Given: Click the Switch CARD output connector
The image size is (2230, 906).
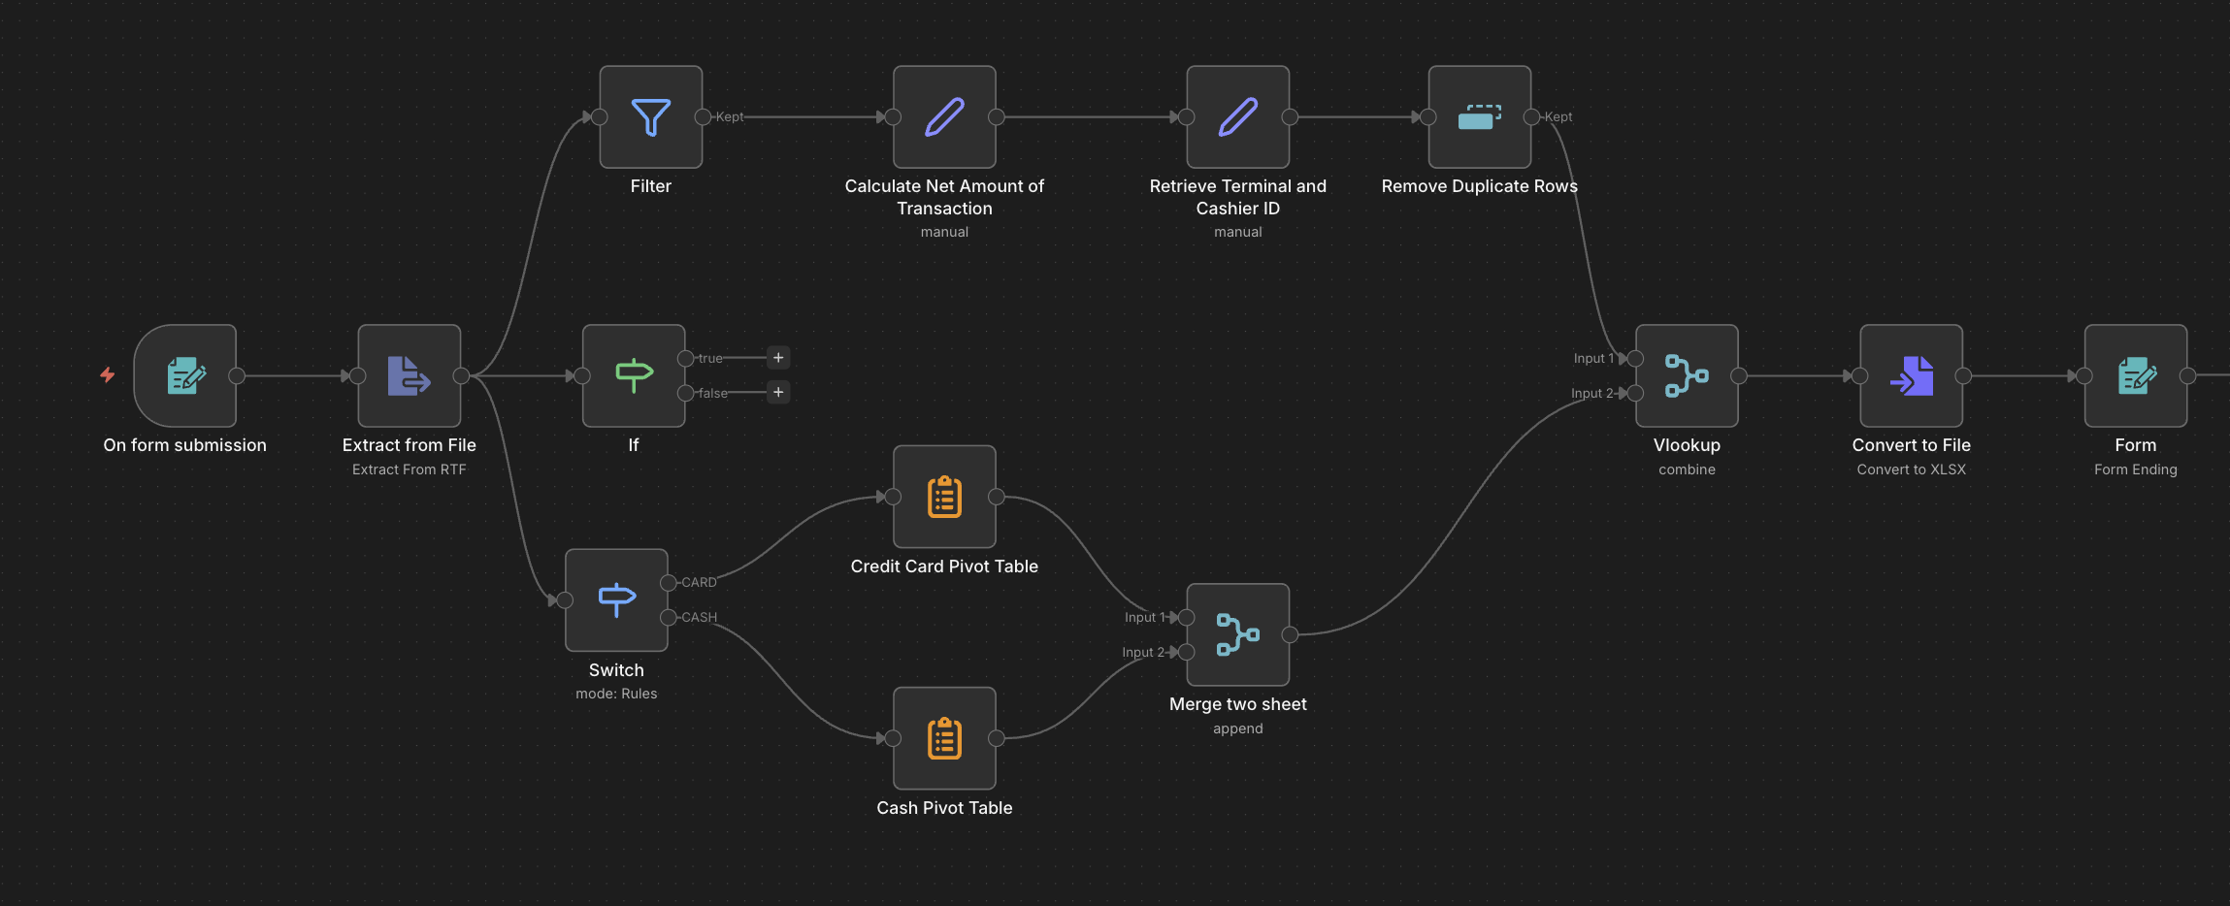Looking at the screenshot, I should coord(668,582).
